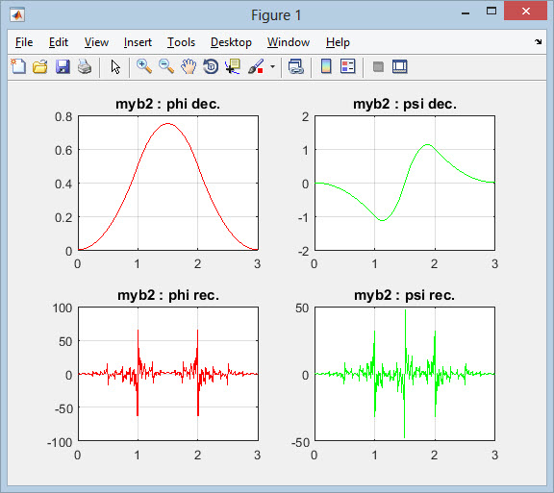Hide plot tools using the gray square icon
This screenshot has height=493, width=554.
pos(378,66)
